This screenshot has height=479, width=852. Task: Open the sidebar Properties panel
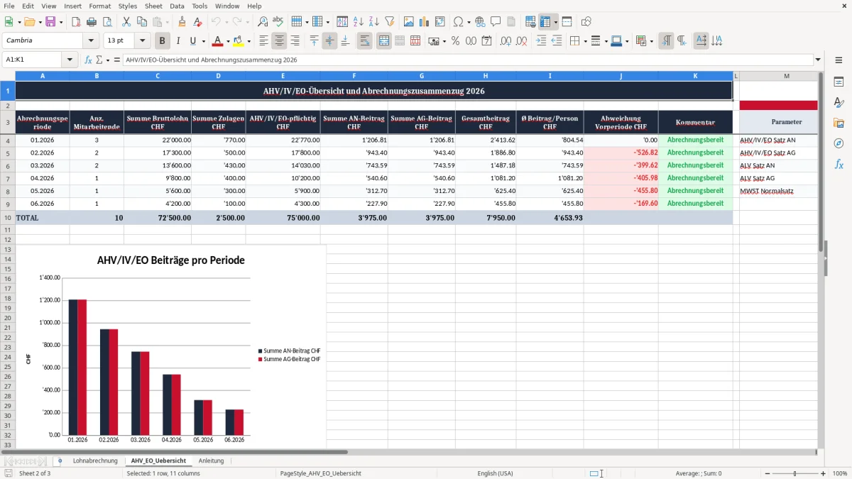click(x=839, y=82)
